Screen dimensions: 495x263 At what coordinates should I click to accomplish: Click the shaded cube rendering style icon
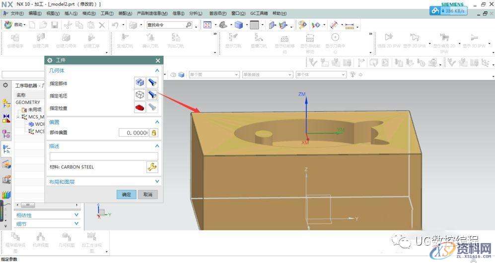239,25
